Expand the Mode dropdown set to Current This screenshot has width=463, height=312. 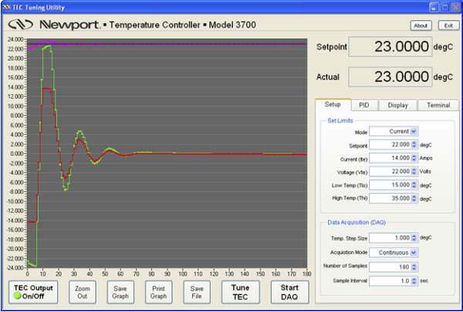(394, 131)
